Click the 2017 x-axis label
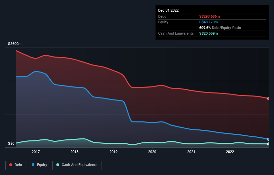This screenshot has height=175, width=274. [36, 152]
